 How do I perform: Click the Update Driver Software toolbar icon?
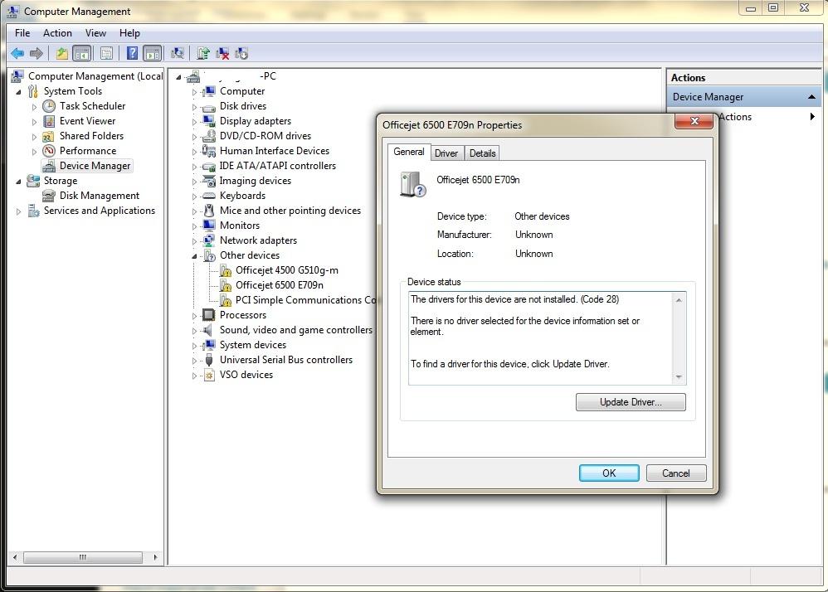[203, 54]
